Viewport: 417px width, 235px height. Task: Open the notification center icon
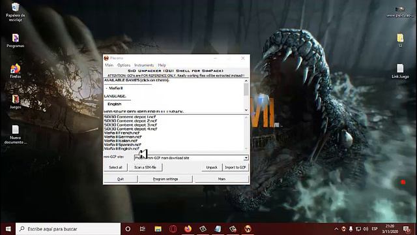pyautogui.click(x=407, y=229)
